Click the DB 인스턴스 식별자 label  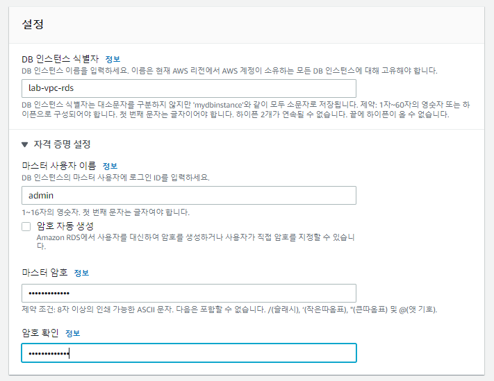pyautogui.click(x=60, y=59)
